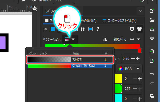Click the unset paint question mark icon
Image resolution: width=160 pixels, height=102 pixels.
pos(98,29)
